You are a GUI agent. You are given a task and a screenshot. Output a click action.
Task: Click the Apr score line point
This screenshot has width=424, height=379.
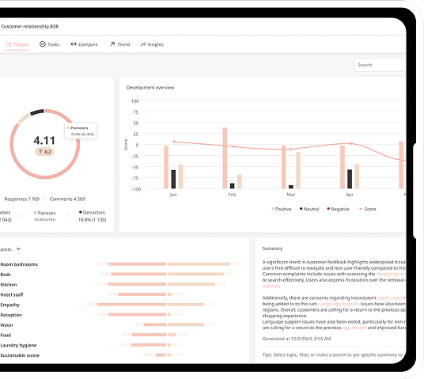tap(350, 143)
